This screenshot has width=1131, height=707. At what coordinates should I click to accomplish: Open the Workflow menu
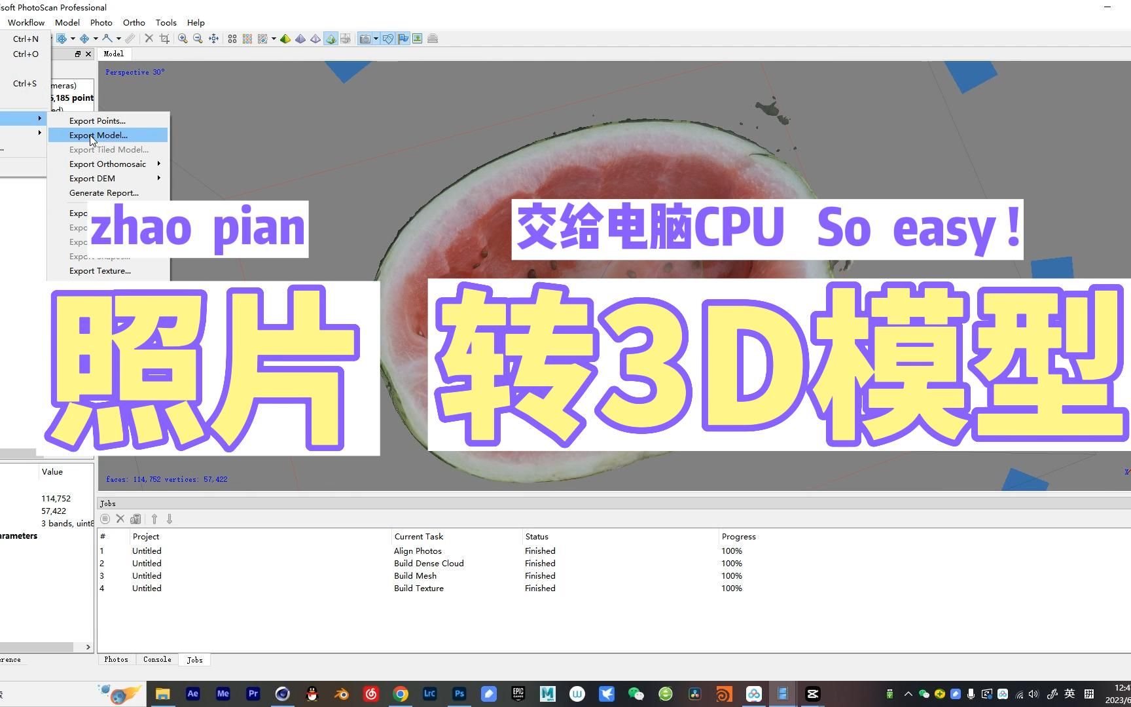(x=26, y=22)
